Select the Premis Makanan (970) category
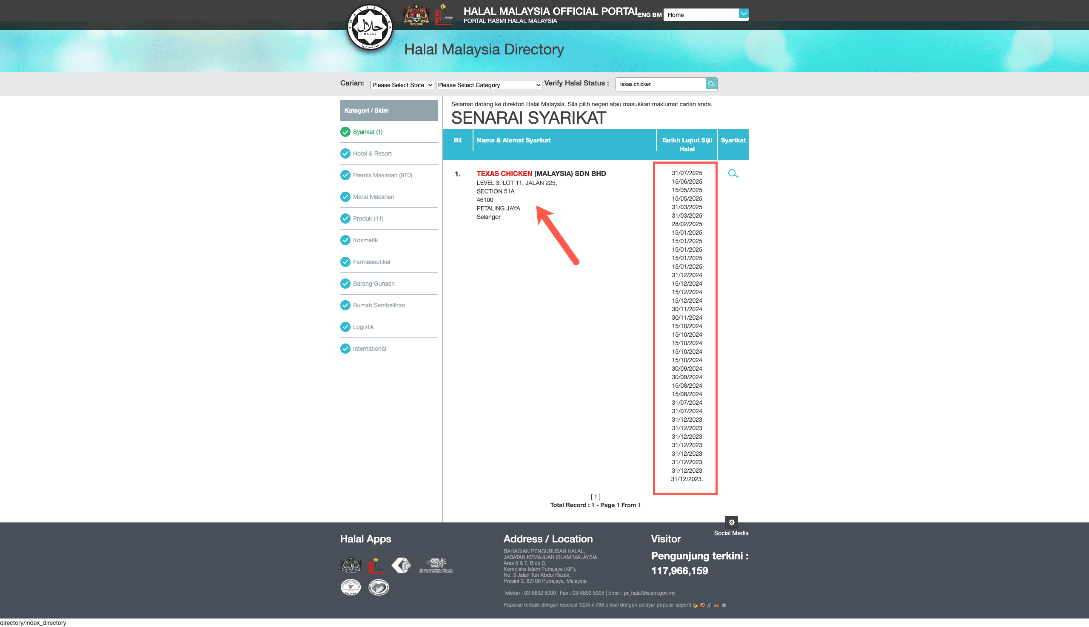1089x627 pixels. click(x=382, y=175)
